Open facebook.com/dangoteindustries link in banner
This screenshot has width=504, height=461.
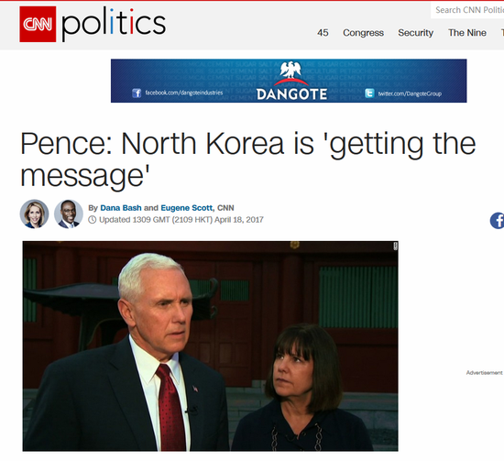tap(184, 93)
